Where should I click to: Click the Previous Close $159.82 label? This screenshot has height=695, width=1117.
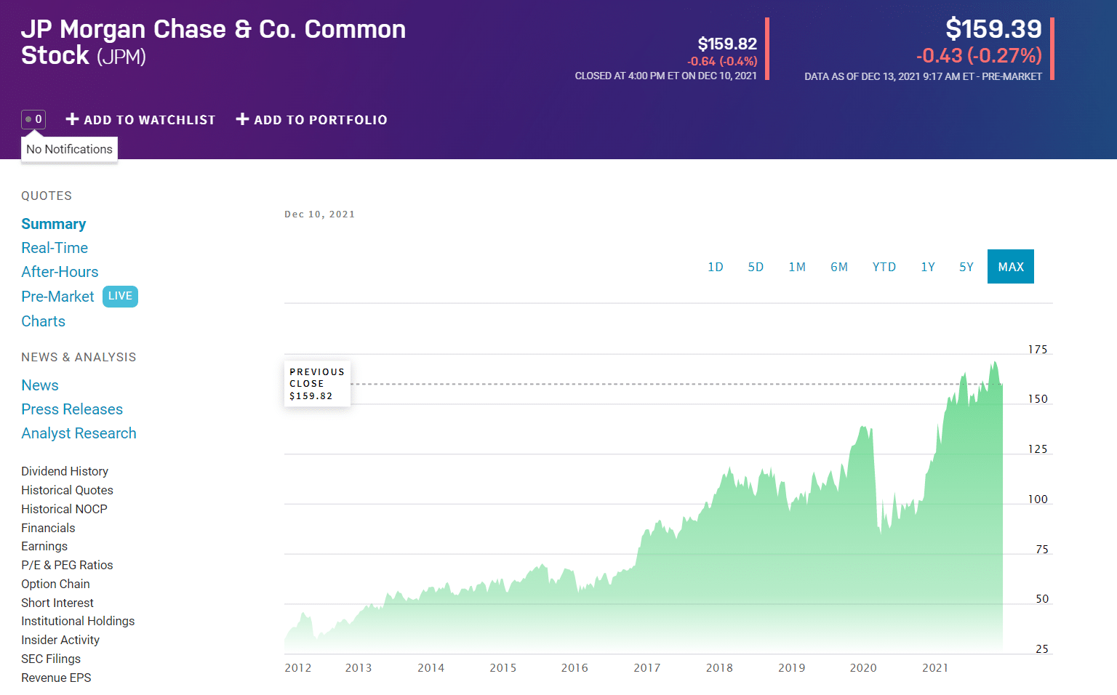coord(317,384)
